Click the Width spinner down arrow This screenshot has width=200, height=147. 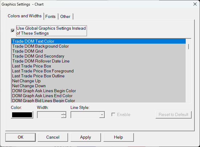coord(64,116)
